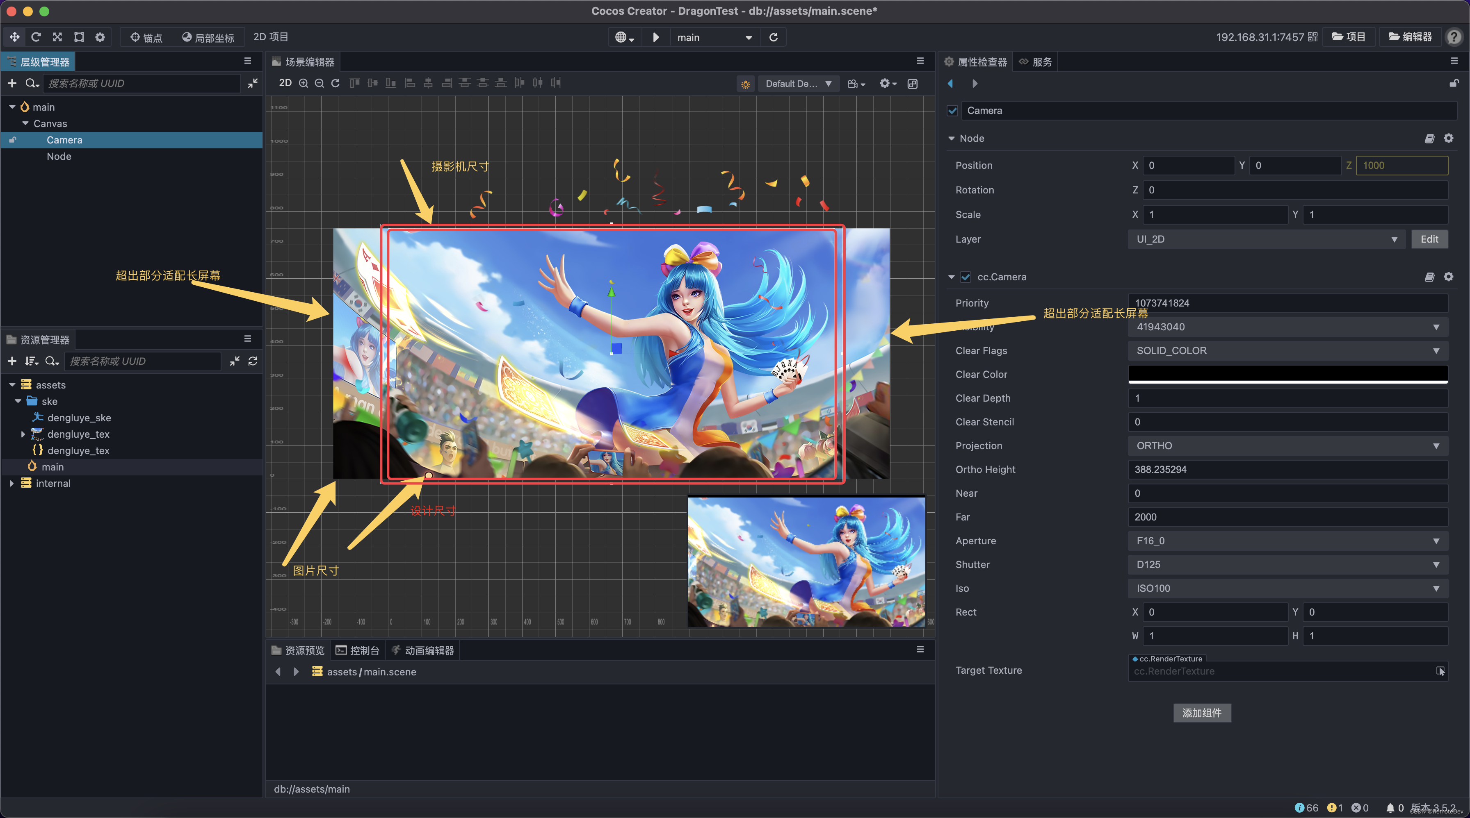Play the scene preview
Viewport: 1470px width, 818px height.
[656, 37]
